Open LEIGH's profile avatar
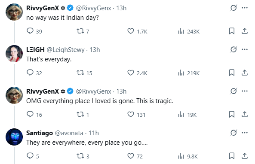255x164 pixels. click(14, 54)
